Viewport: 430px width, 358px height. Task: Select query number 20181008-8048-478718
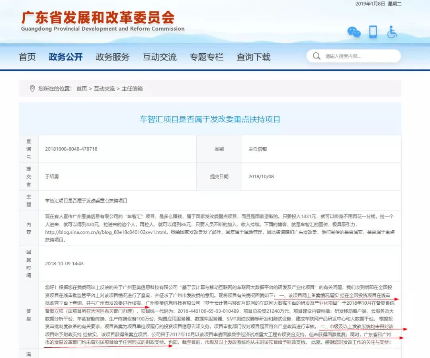(x=71, y=149)
